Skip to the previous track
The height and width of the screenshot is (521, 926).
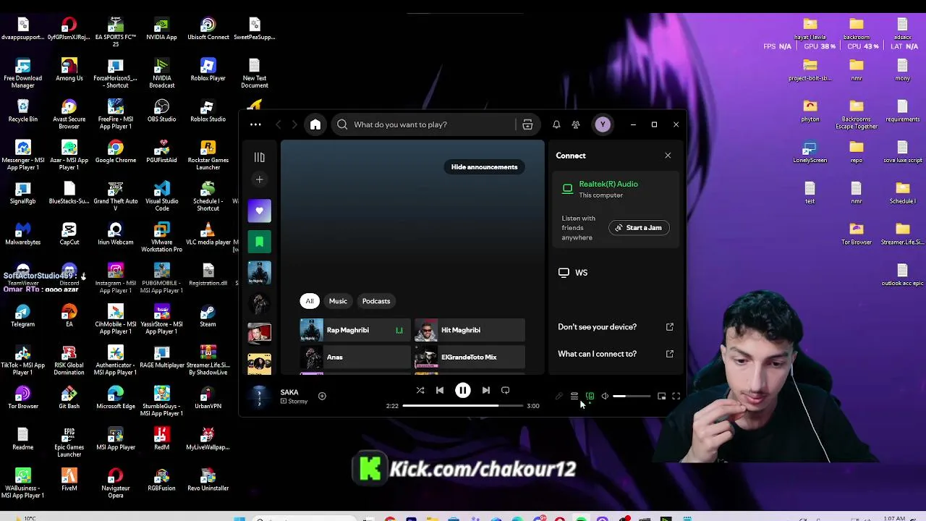[440, 390]
